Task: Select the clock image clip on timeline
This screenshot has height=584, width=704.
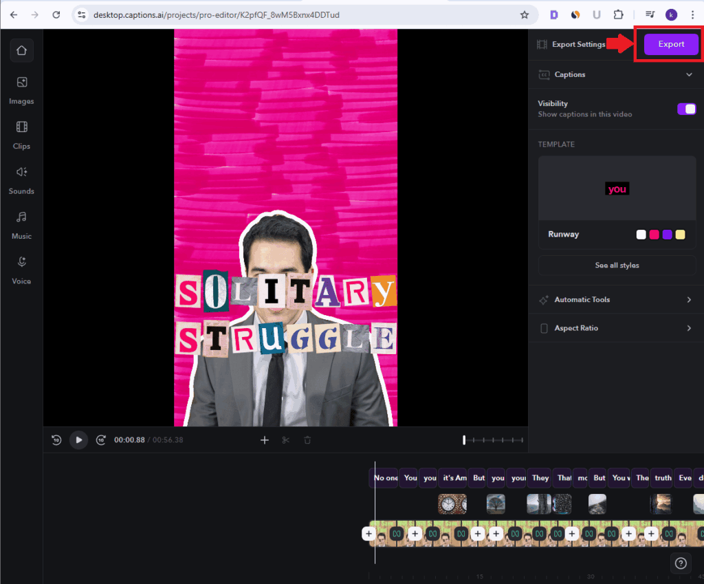Action: [x=452, y=504]
